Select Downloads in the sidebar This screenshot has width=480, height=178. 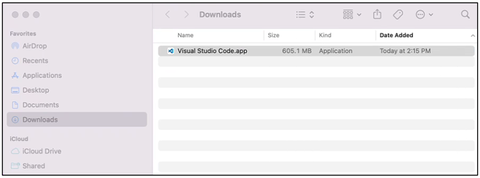pyautogui.click(x=77, y=119)
